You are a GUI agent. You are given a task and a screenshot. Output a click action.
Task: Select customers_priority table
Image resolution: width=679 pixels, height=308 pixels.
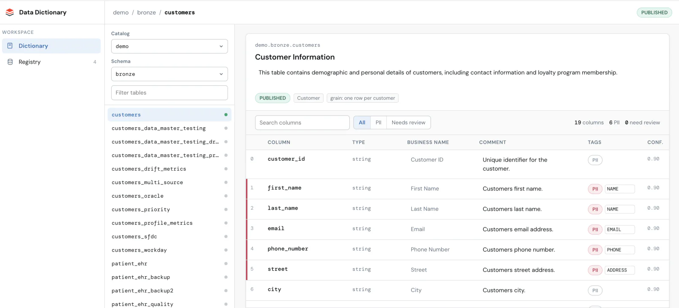(169, 210)
